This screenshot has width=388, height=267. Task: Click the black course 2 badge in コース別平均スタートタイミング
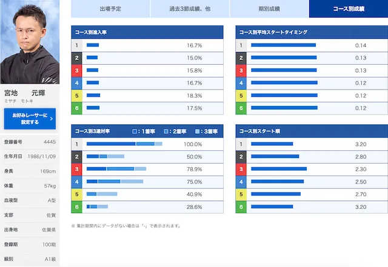click(241, 58)
